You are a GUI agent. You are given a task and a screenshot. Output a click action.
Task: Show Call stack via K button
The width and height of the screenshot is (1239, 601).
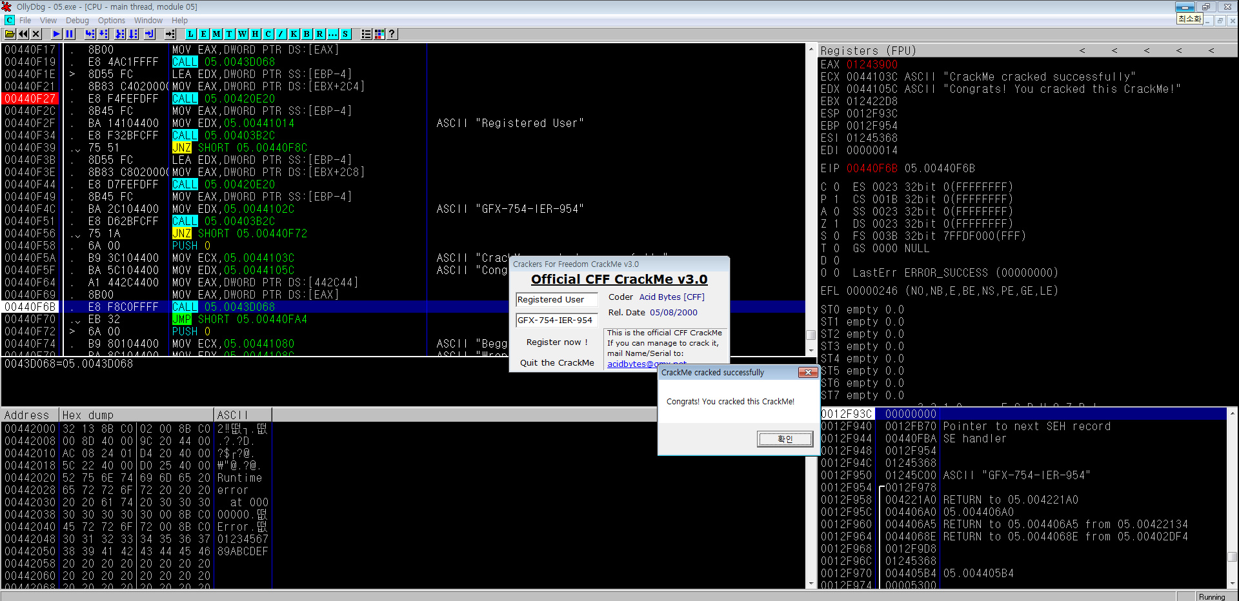pos(294,34)
